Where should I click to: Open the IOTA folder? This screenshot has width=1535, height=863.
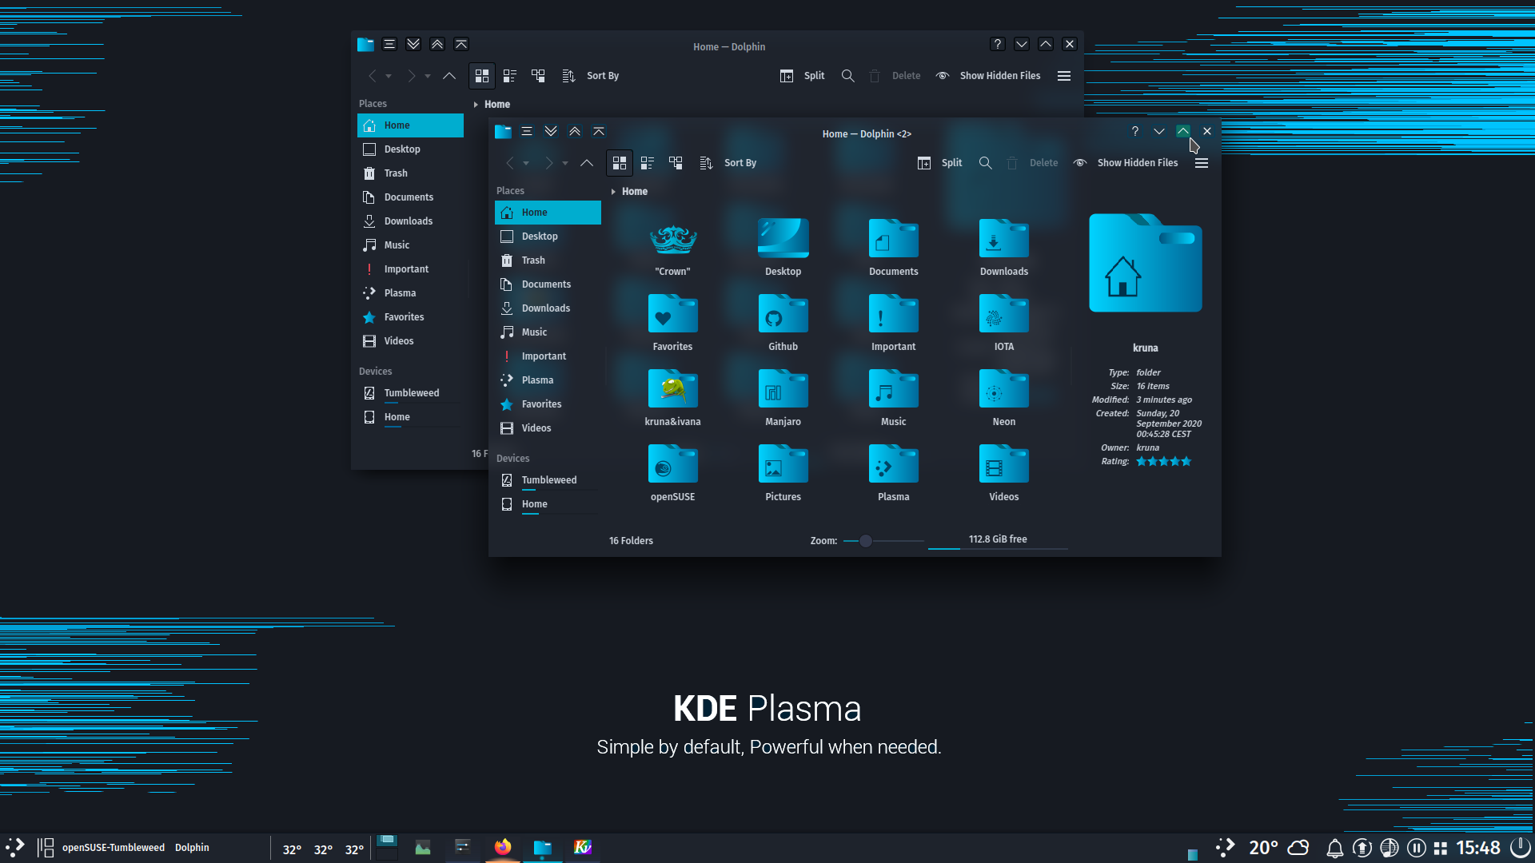coord(1004,324)
